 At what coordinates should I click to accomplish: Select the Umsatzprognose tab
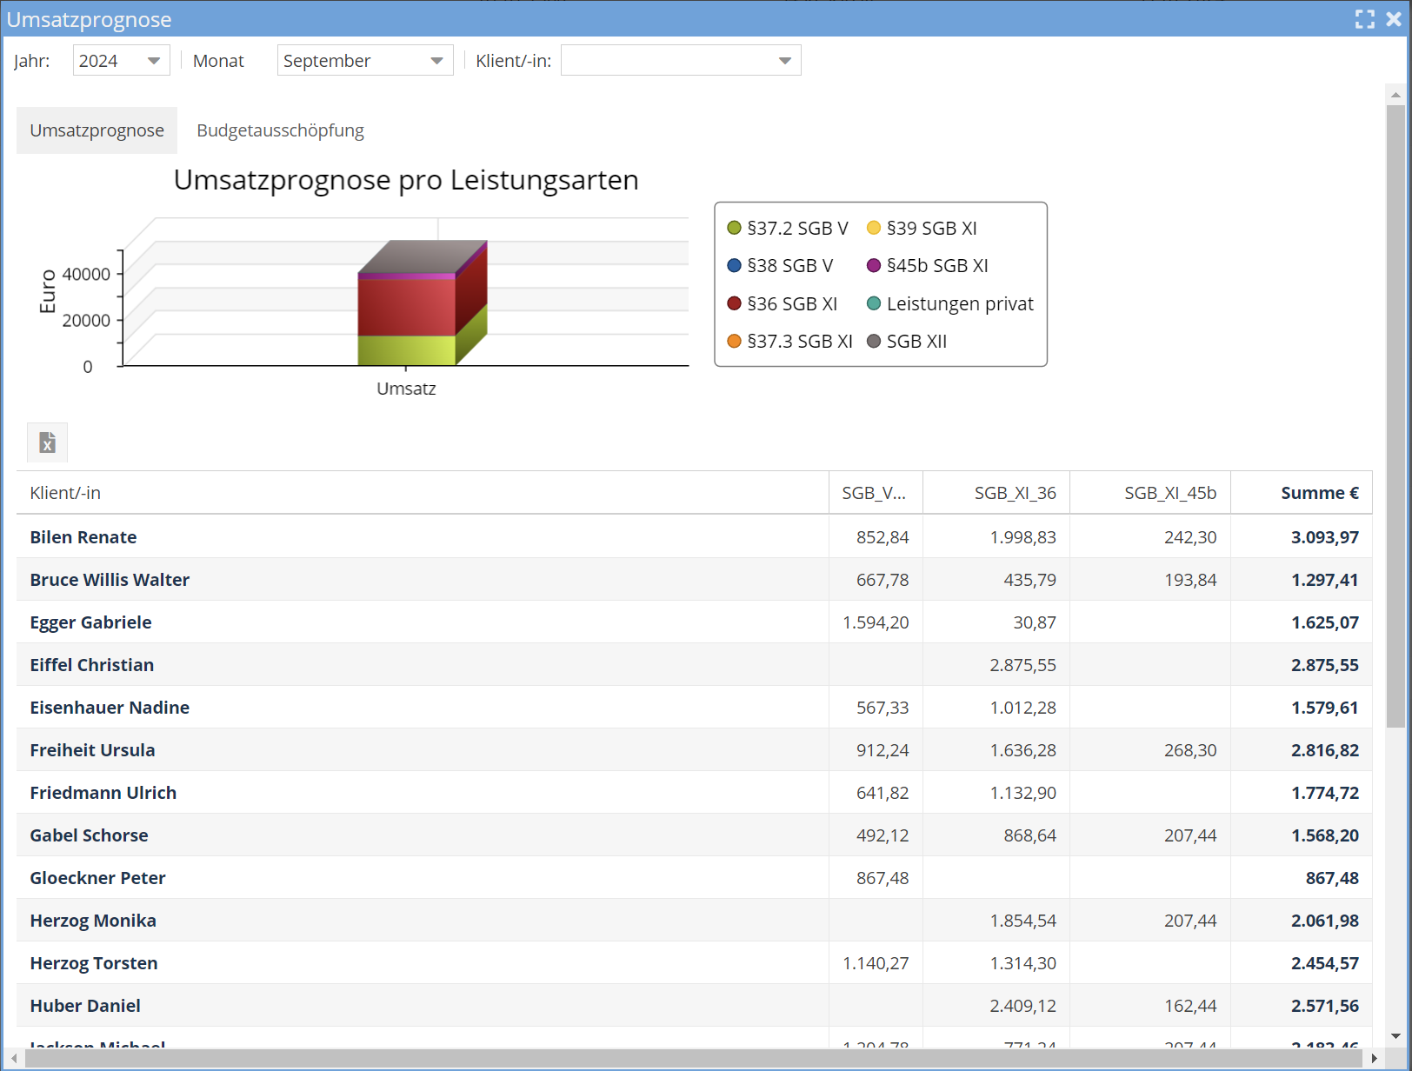coord(97,130)
